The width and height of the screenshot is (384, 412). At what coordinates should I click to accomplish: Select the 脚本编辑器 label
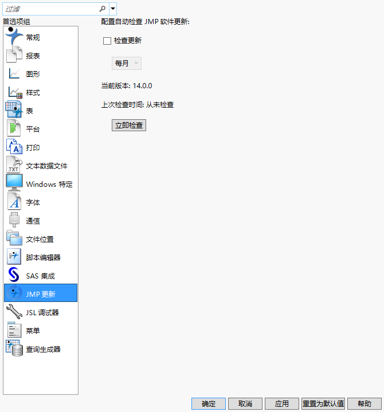(x=43, y=257)
